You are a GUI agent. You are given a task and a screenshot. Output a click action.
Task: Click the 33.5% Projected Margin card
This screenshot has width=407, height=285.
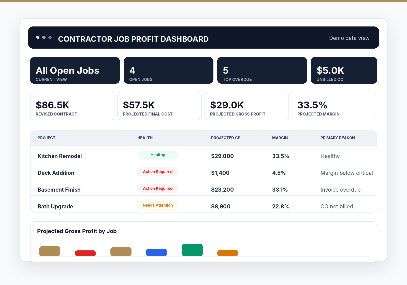[334, 106]
